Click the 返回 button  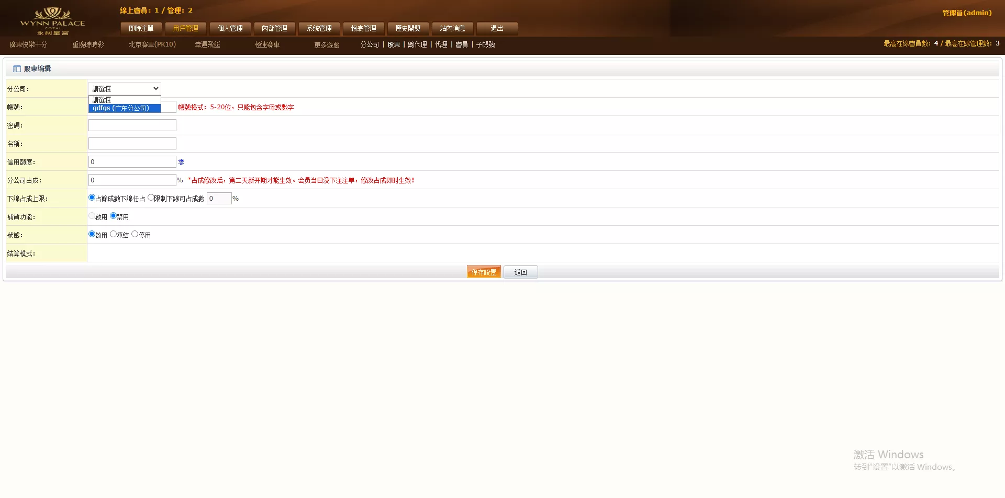(x=520, y=272)
